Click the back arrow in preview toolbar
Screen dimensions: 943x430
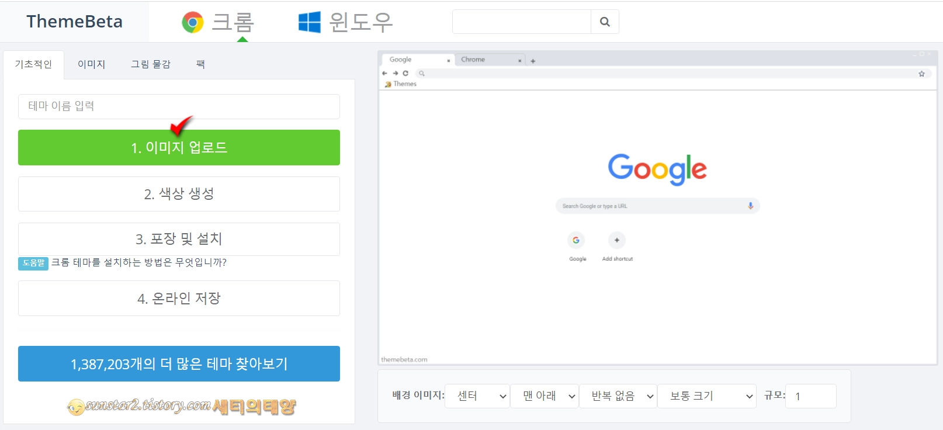coord(384,73)
